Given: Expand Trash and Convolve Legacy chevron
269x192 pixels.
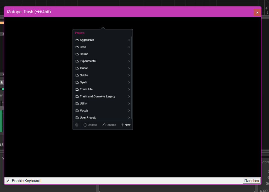Looking at the screenshot, I should pos(129,96).
